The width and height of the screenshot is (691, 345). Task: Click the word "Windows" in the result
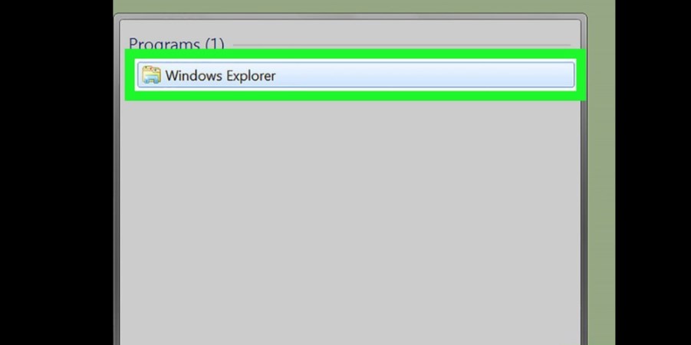(x=193, y=75)
